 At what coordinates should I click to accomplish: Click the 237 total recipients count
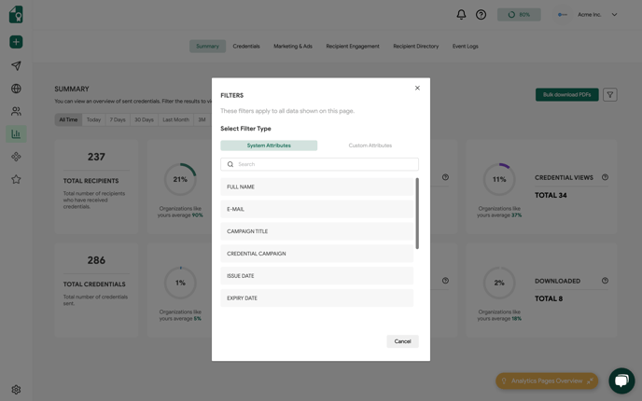tap(96, 157)
